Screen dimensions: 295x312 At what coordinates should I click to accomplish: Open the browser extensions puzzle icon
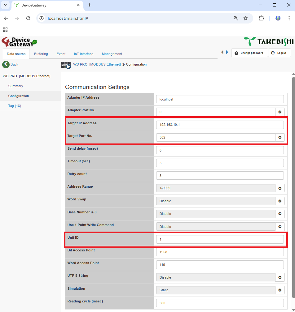pos(261,18)
